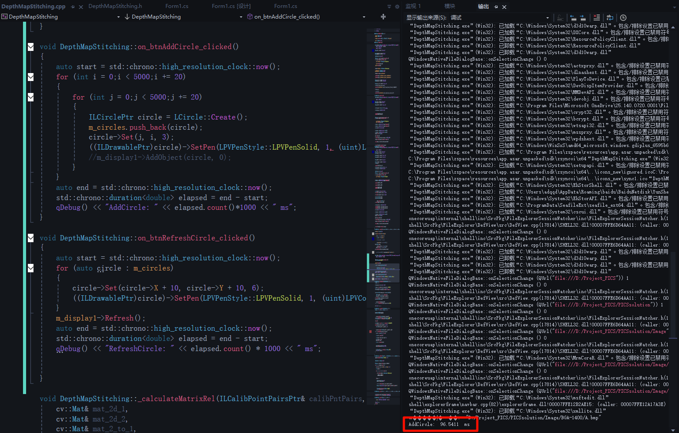The height and width of the screenshot is (433, 679).
Task: Collapse the inner for-j loop block
Action: (x=31, y=97)
